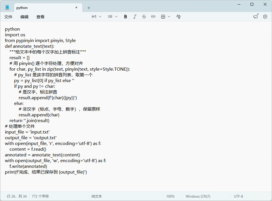Insert a link with the link icon
Screen dimensions: 272x201
(153, 17)
